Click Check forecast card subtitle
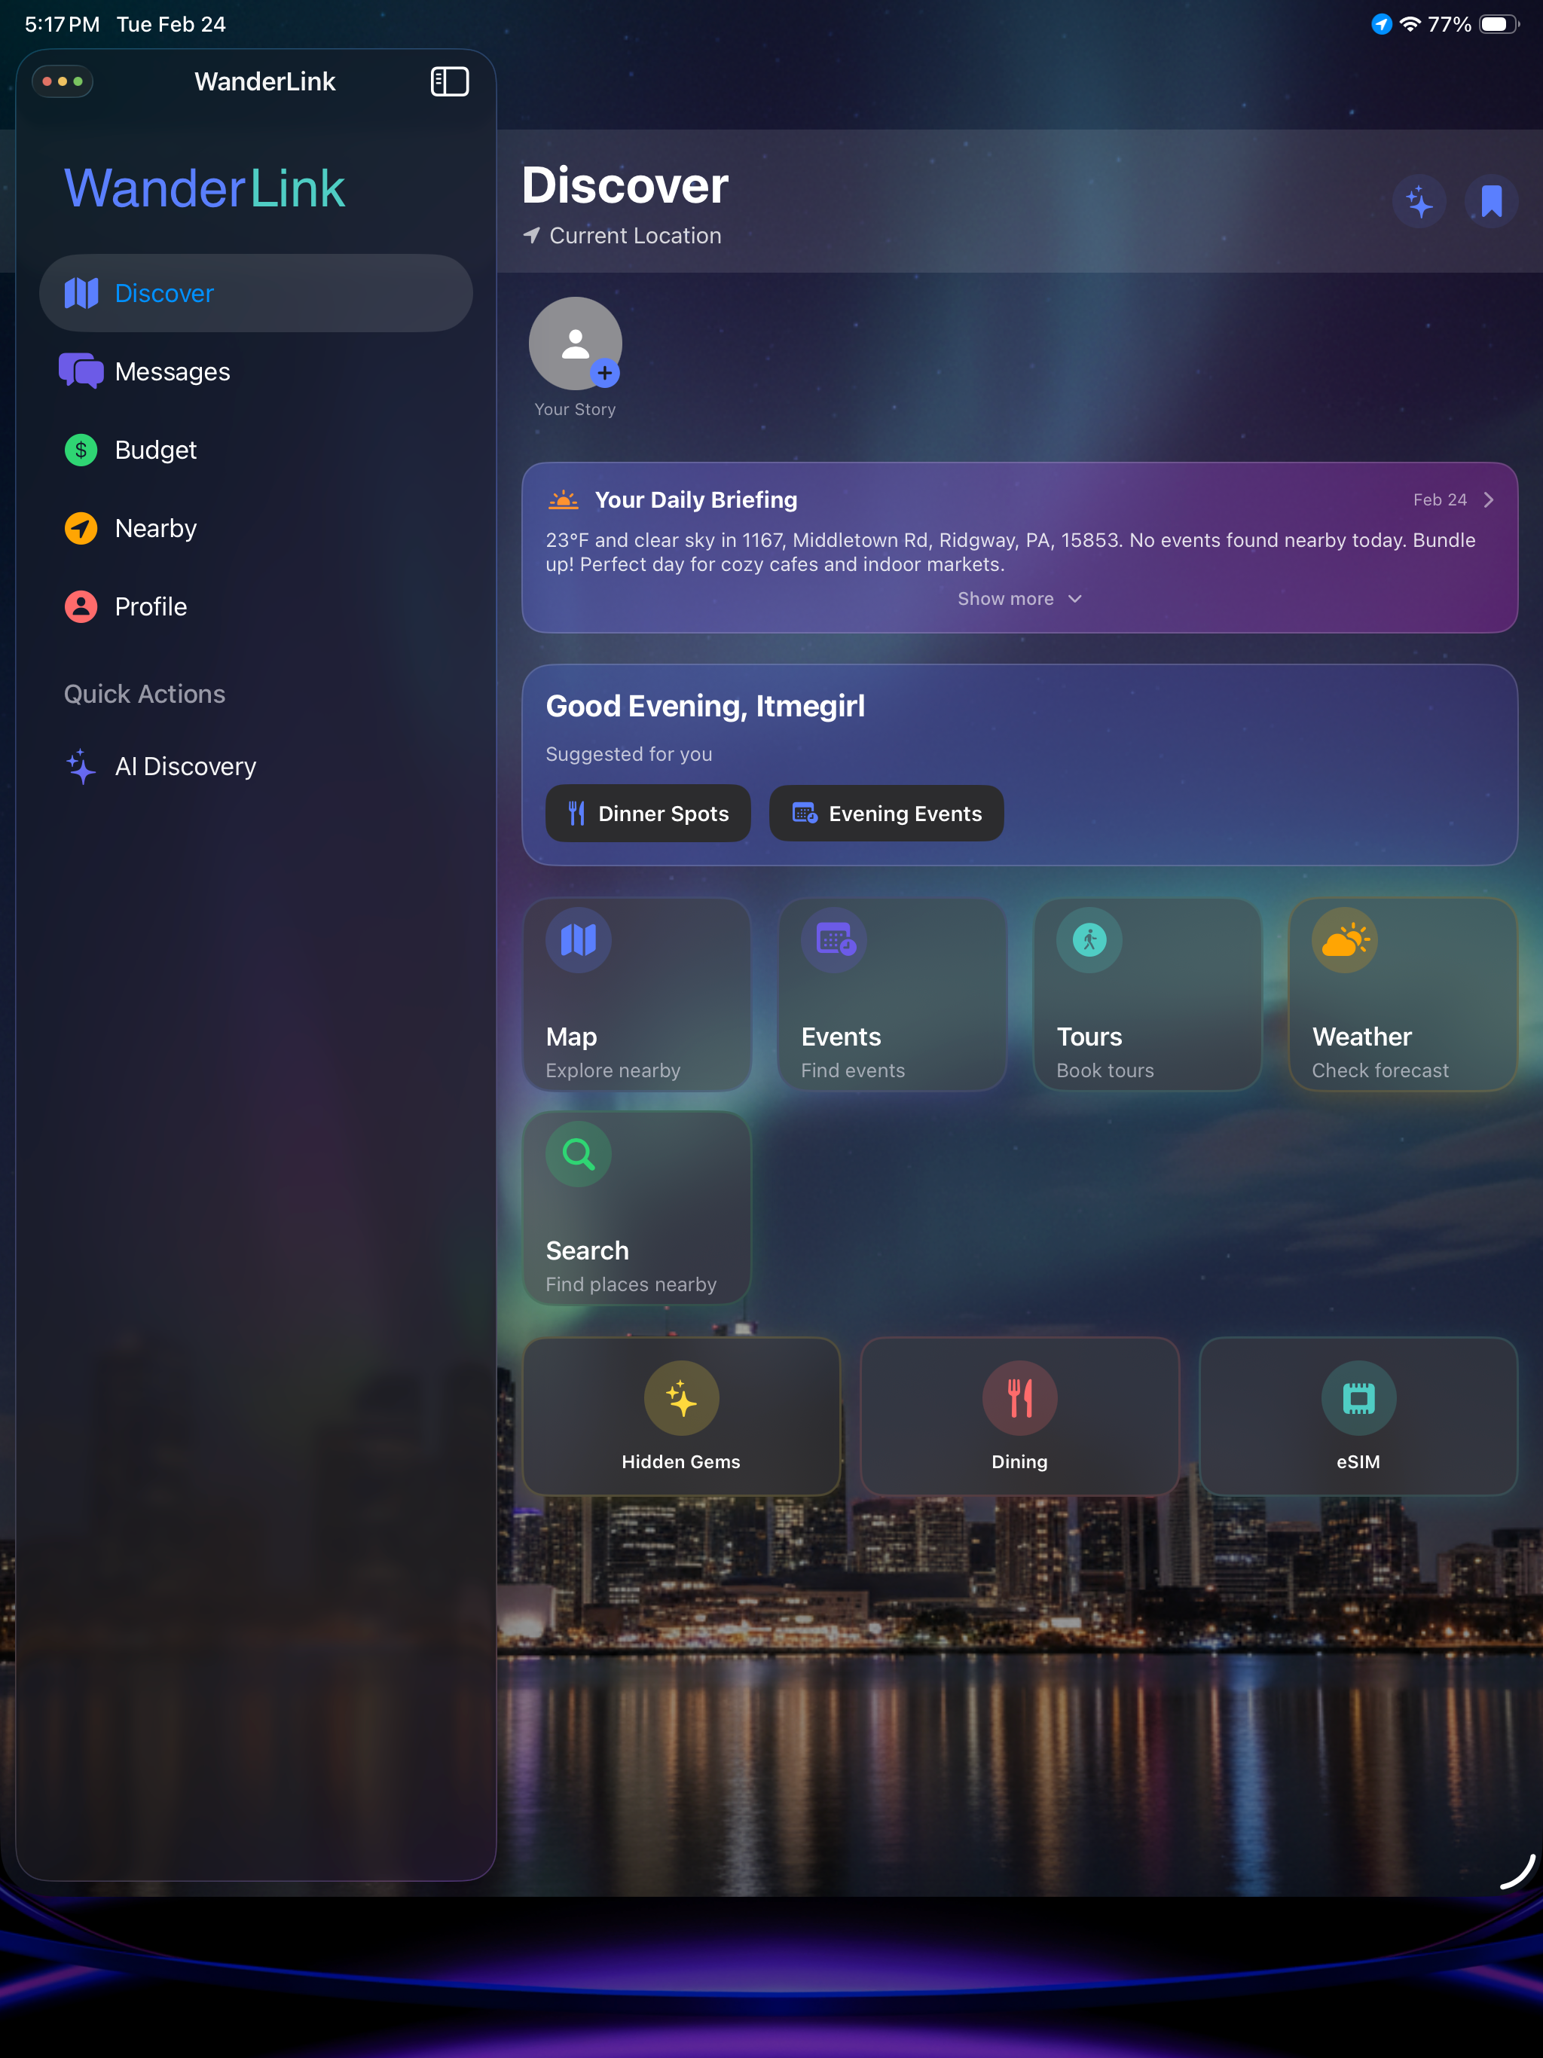This screenshot has height=2058, width=1543. (x=1380, y=1070)
